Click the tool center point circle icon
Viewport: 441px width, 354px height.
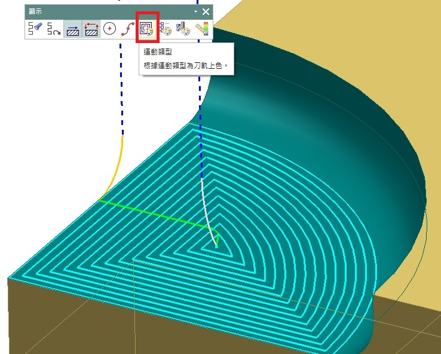[110, 29]
